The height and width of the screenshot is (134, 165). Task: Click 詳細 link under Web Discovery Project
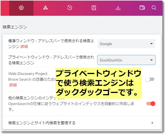pyautogui.click(x=13, y=85)
